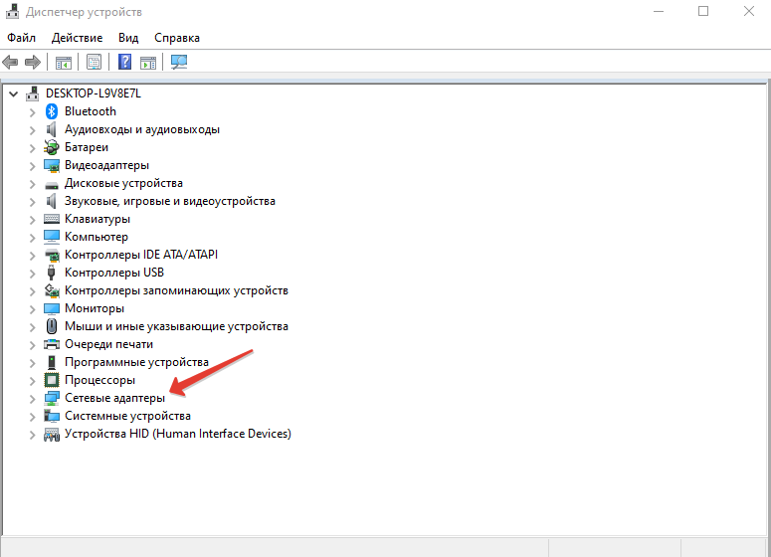Image resolution: width=771 pixels, height=557 pixels.
Task: Expand the Видеоадаптеры category
Action: (x=32, y=165)
